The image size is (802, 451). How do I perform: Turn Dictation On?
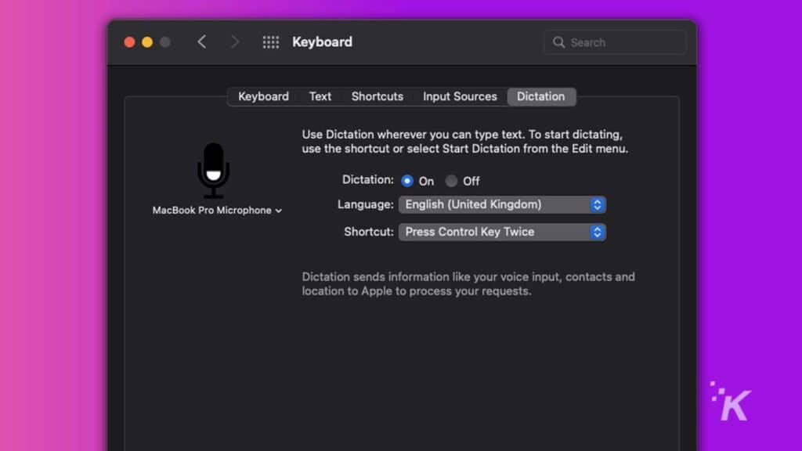(407, 181)
